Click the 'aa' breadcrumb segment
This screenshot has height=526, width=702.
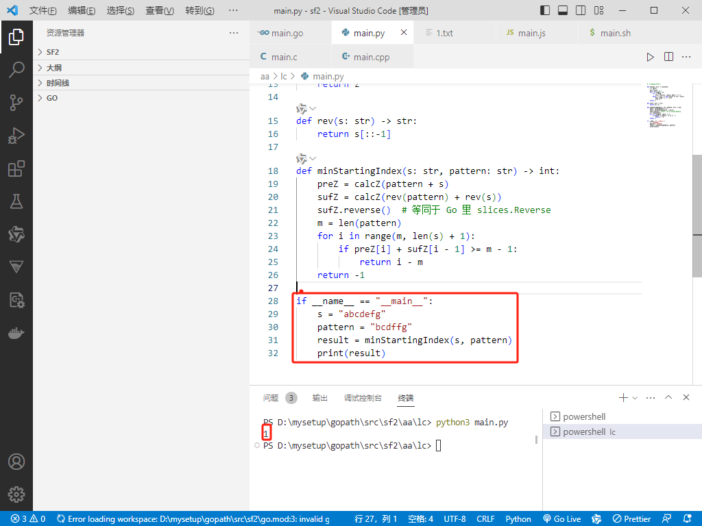point(265,77)
